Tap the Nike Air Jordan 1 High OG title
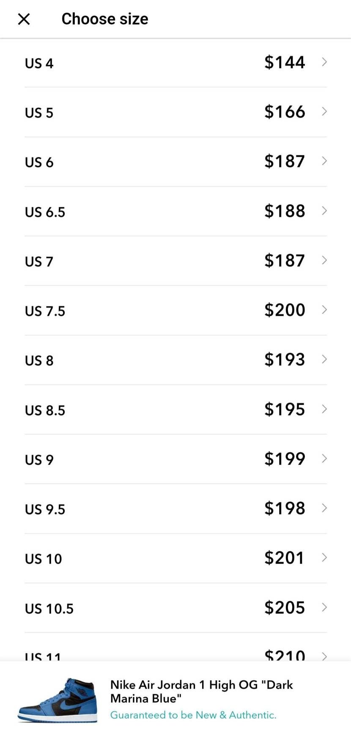Viewport: 351px width, 745px height. 202,691
